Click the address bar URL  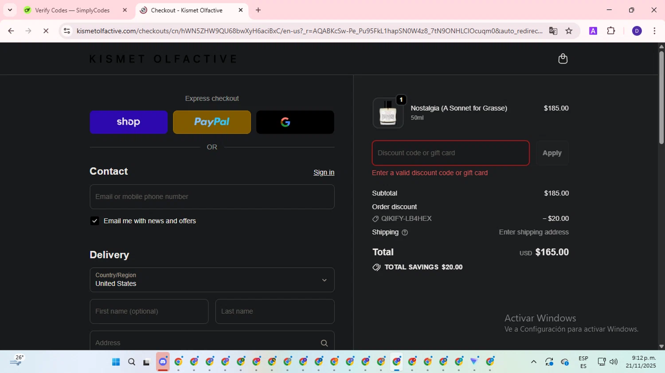pyautogui.click(x=309, y=31)
